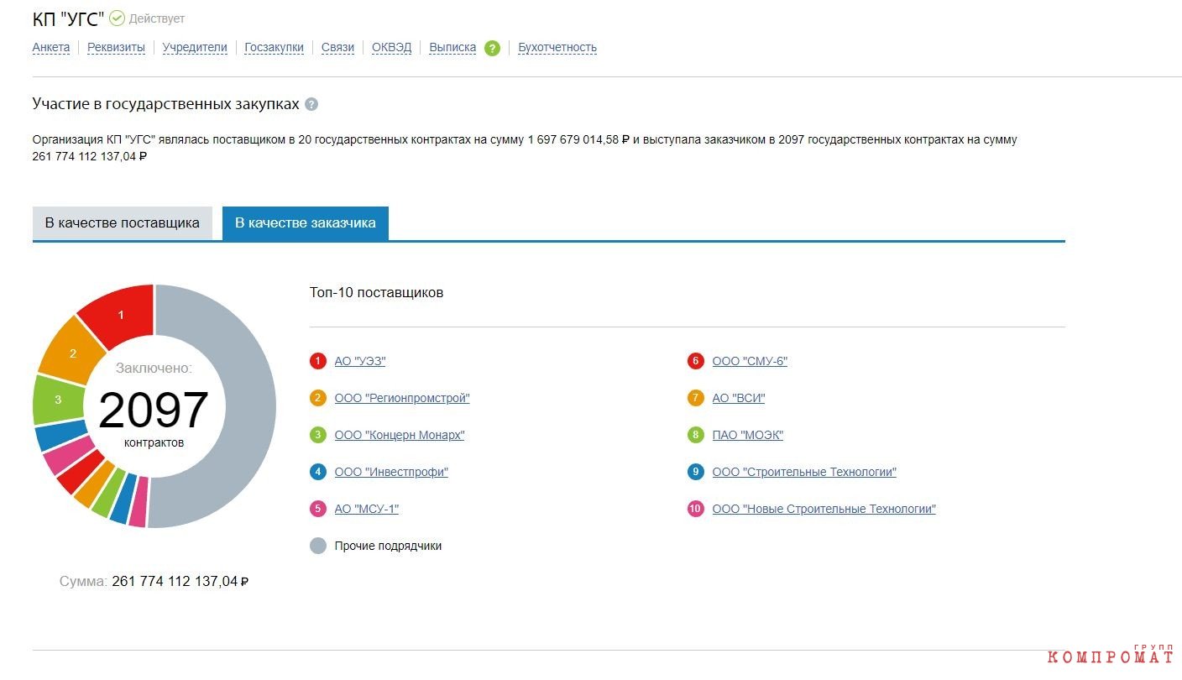Open the Выписка link
This screenshot has height=680, width=1182.
point(452,48)
